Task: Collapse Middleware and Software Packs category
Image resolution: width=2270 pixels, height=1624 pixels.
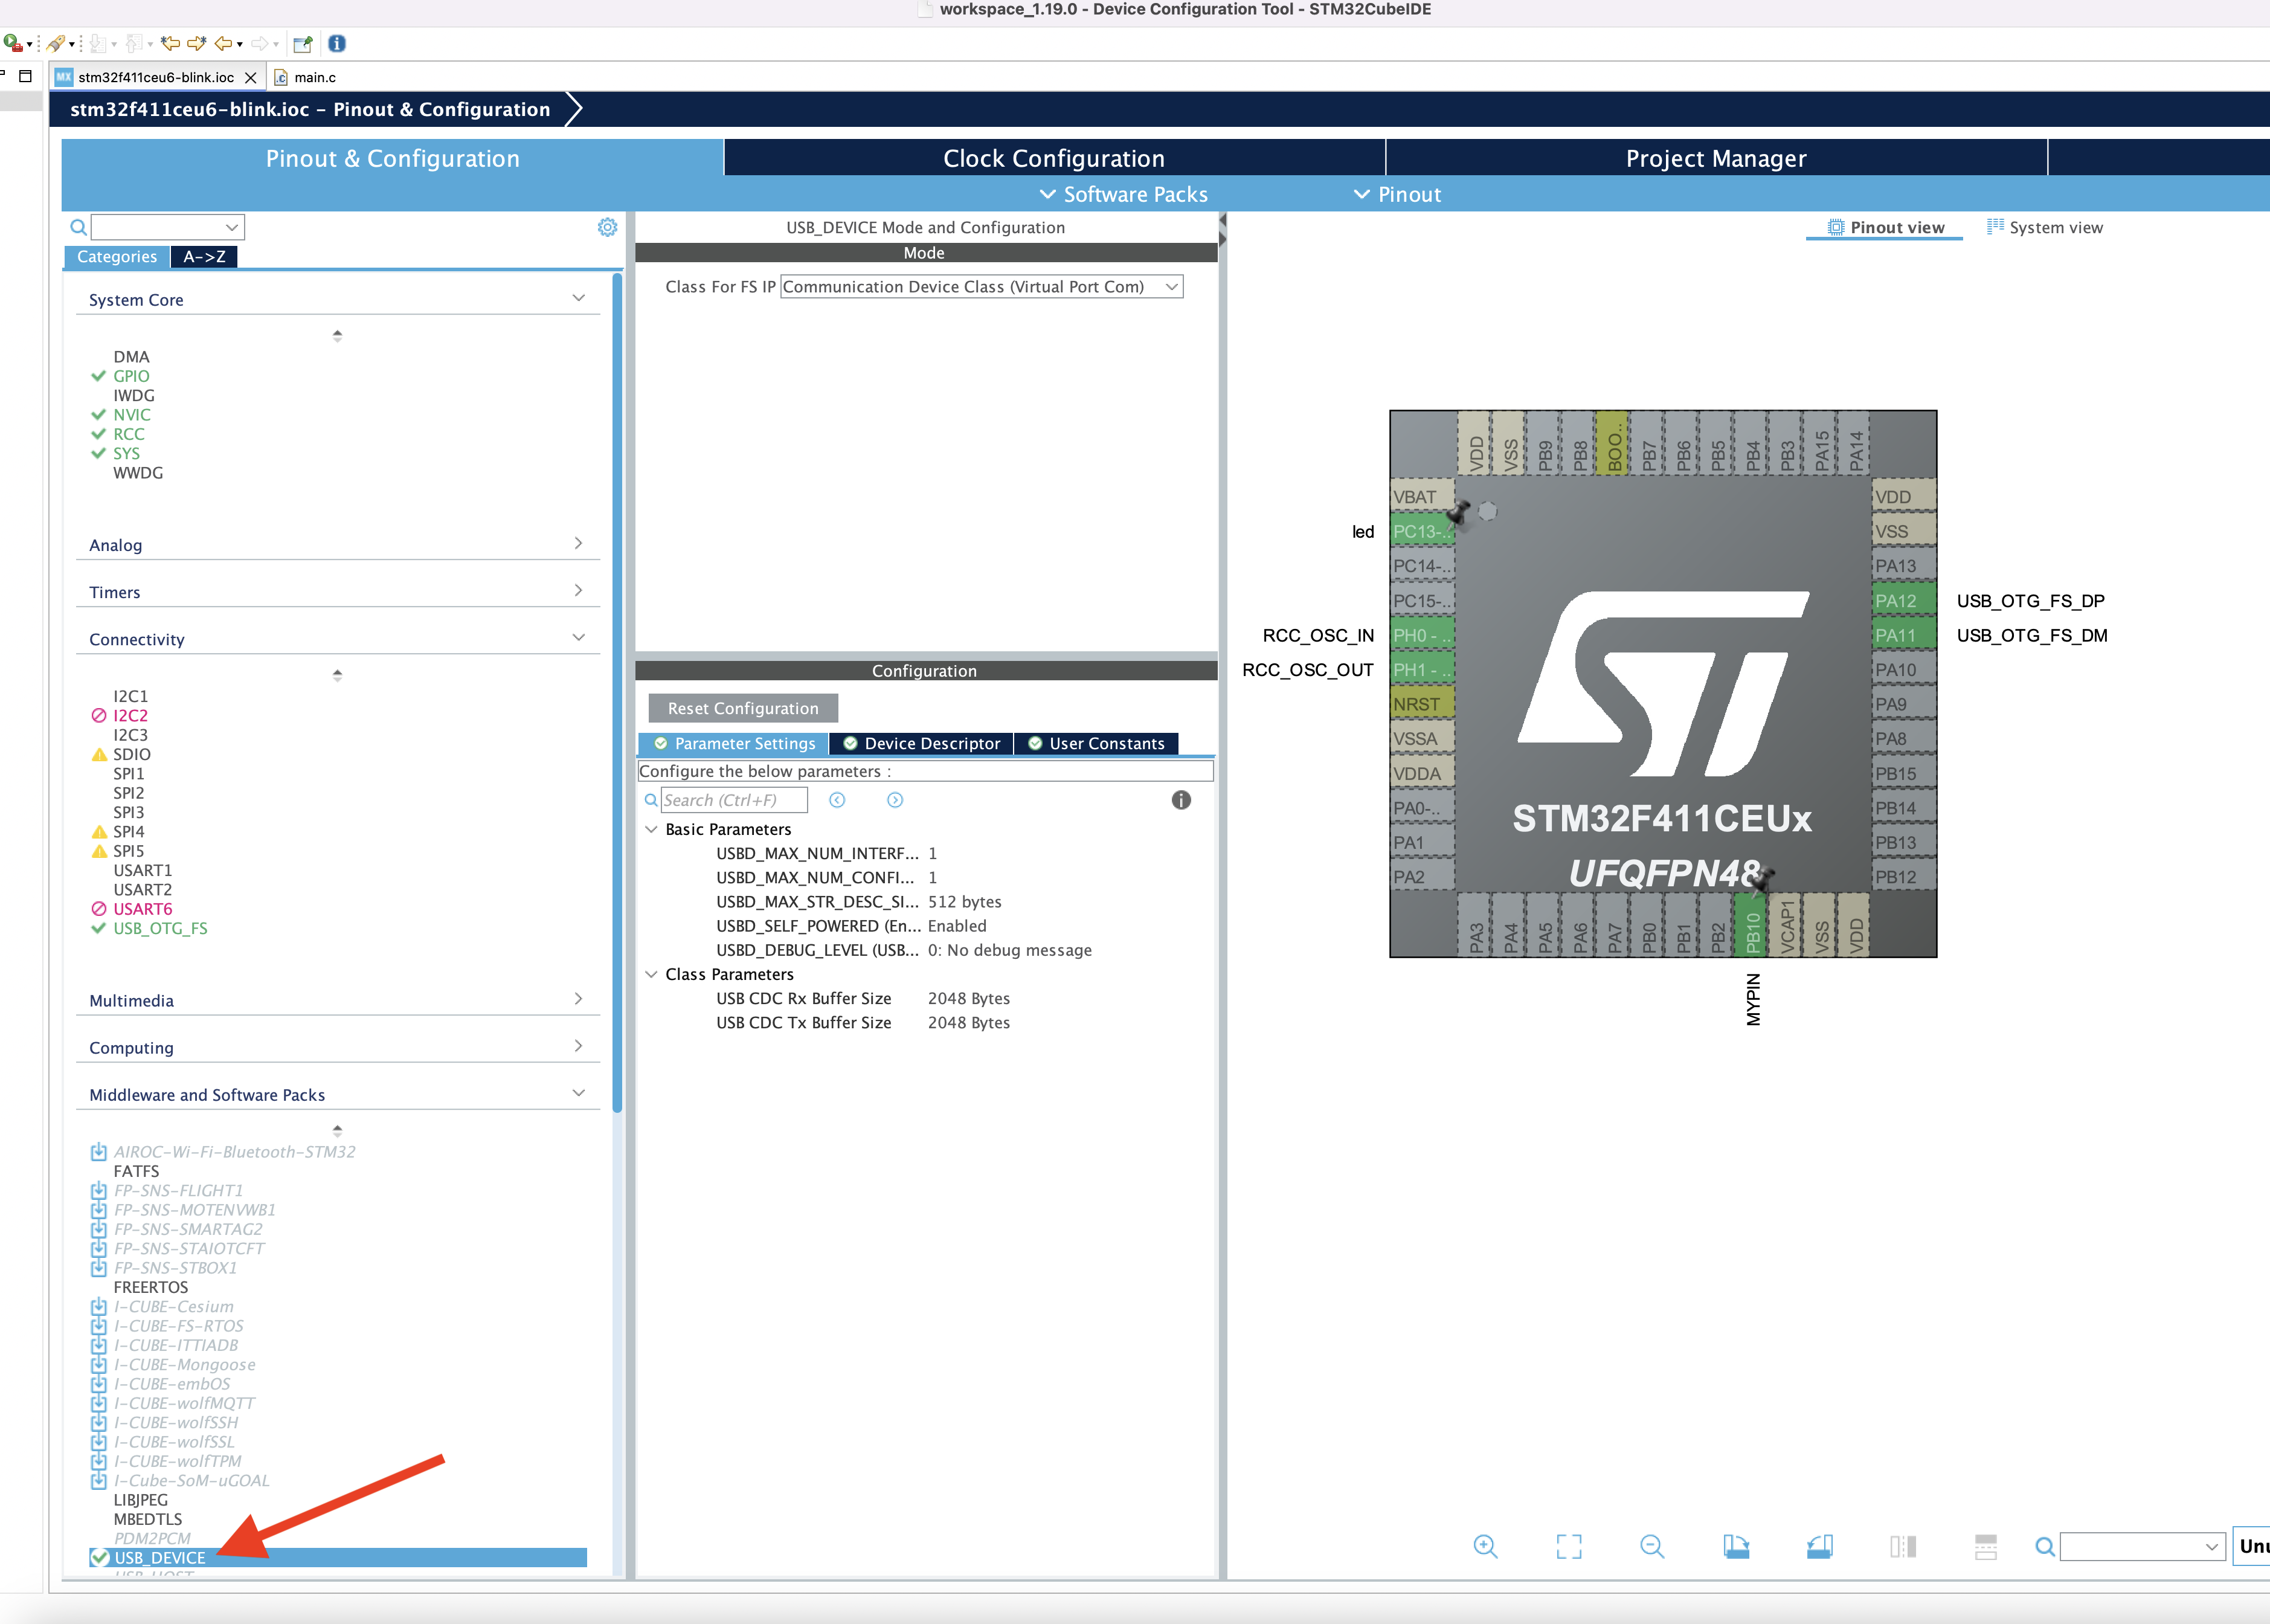Action: click(x=579, y=1093)
